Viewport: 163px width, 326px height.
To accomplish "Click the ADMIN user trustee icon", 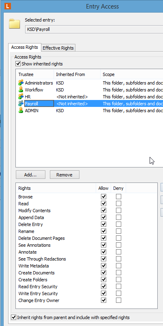I will [x=21, y=111].
